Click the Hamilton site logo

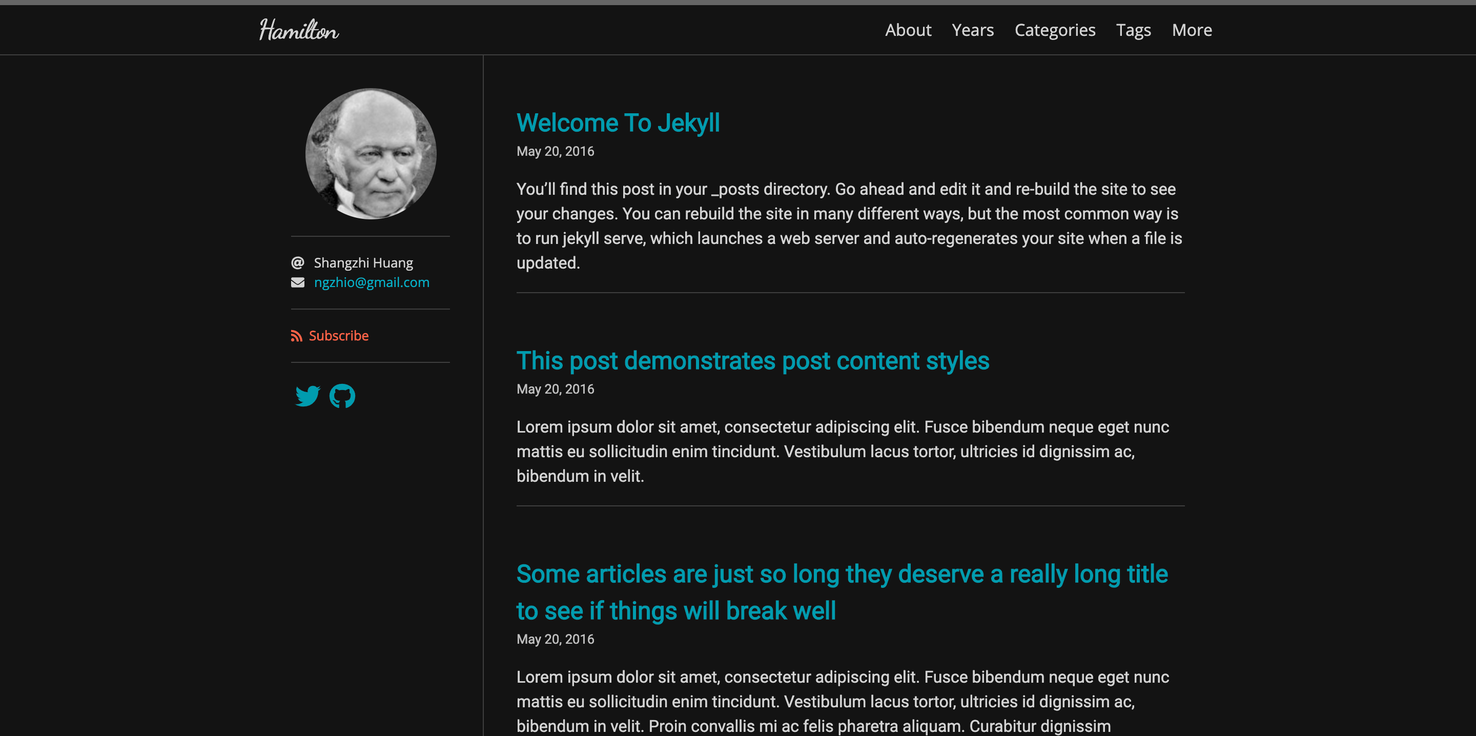click(298, 30)
